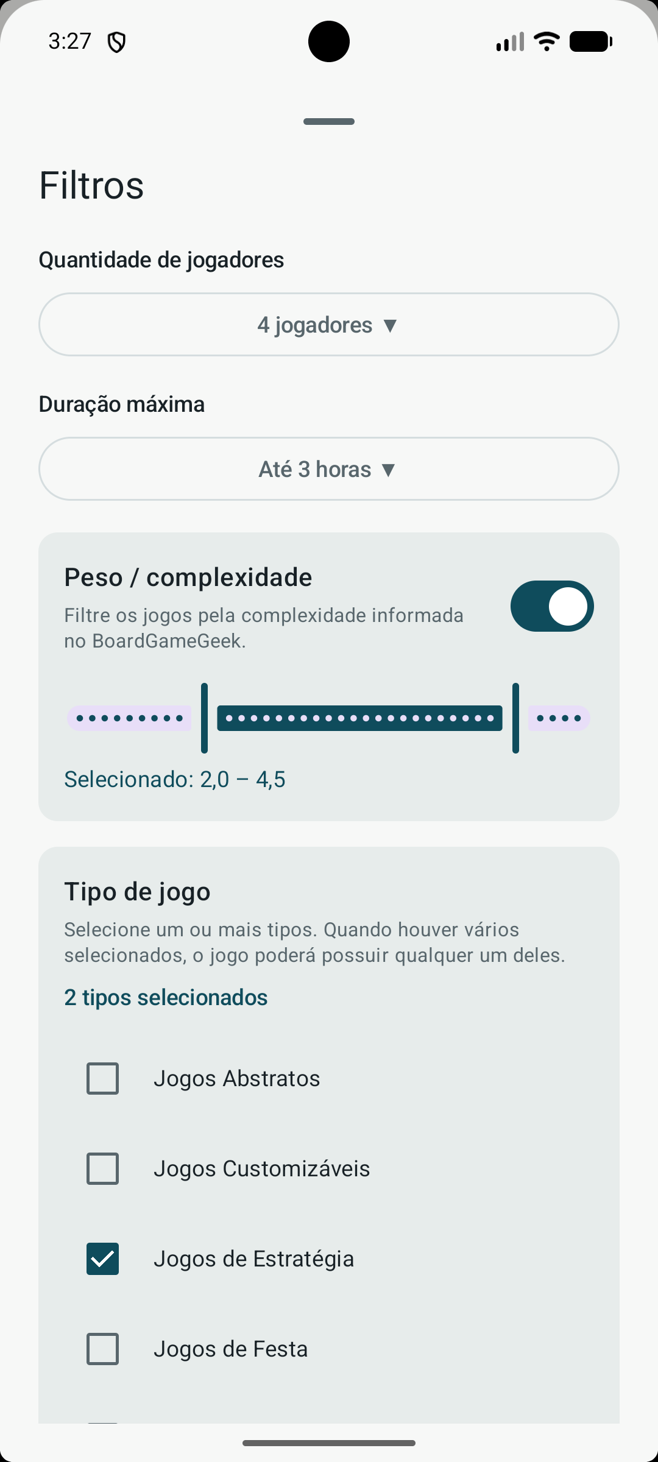
Task: Check the Jogos Customizáveis checkbox
Action: click(x=102, y=1168)
